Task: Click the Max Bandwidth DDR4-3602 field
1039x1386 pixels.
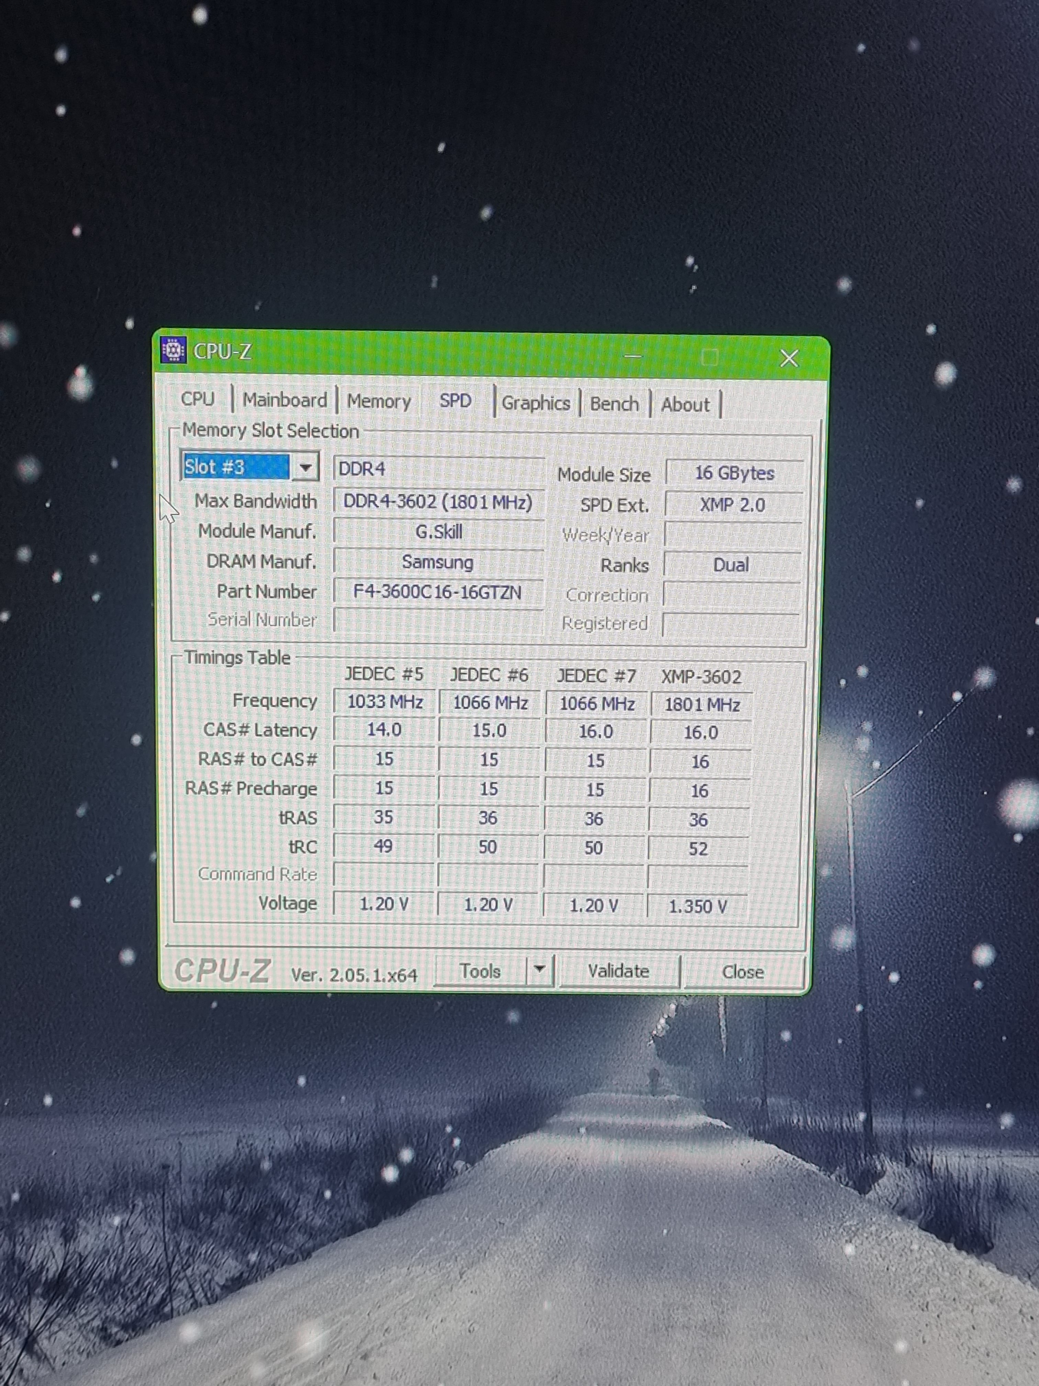Action: click(x=437, y=503)
